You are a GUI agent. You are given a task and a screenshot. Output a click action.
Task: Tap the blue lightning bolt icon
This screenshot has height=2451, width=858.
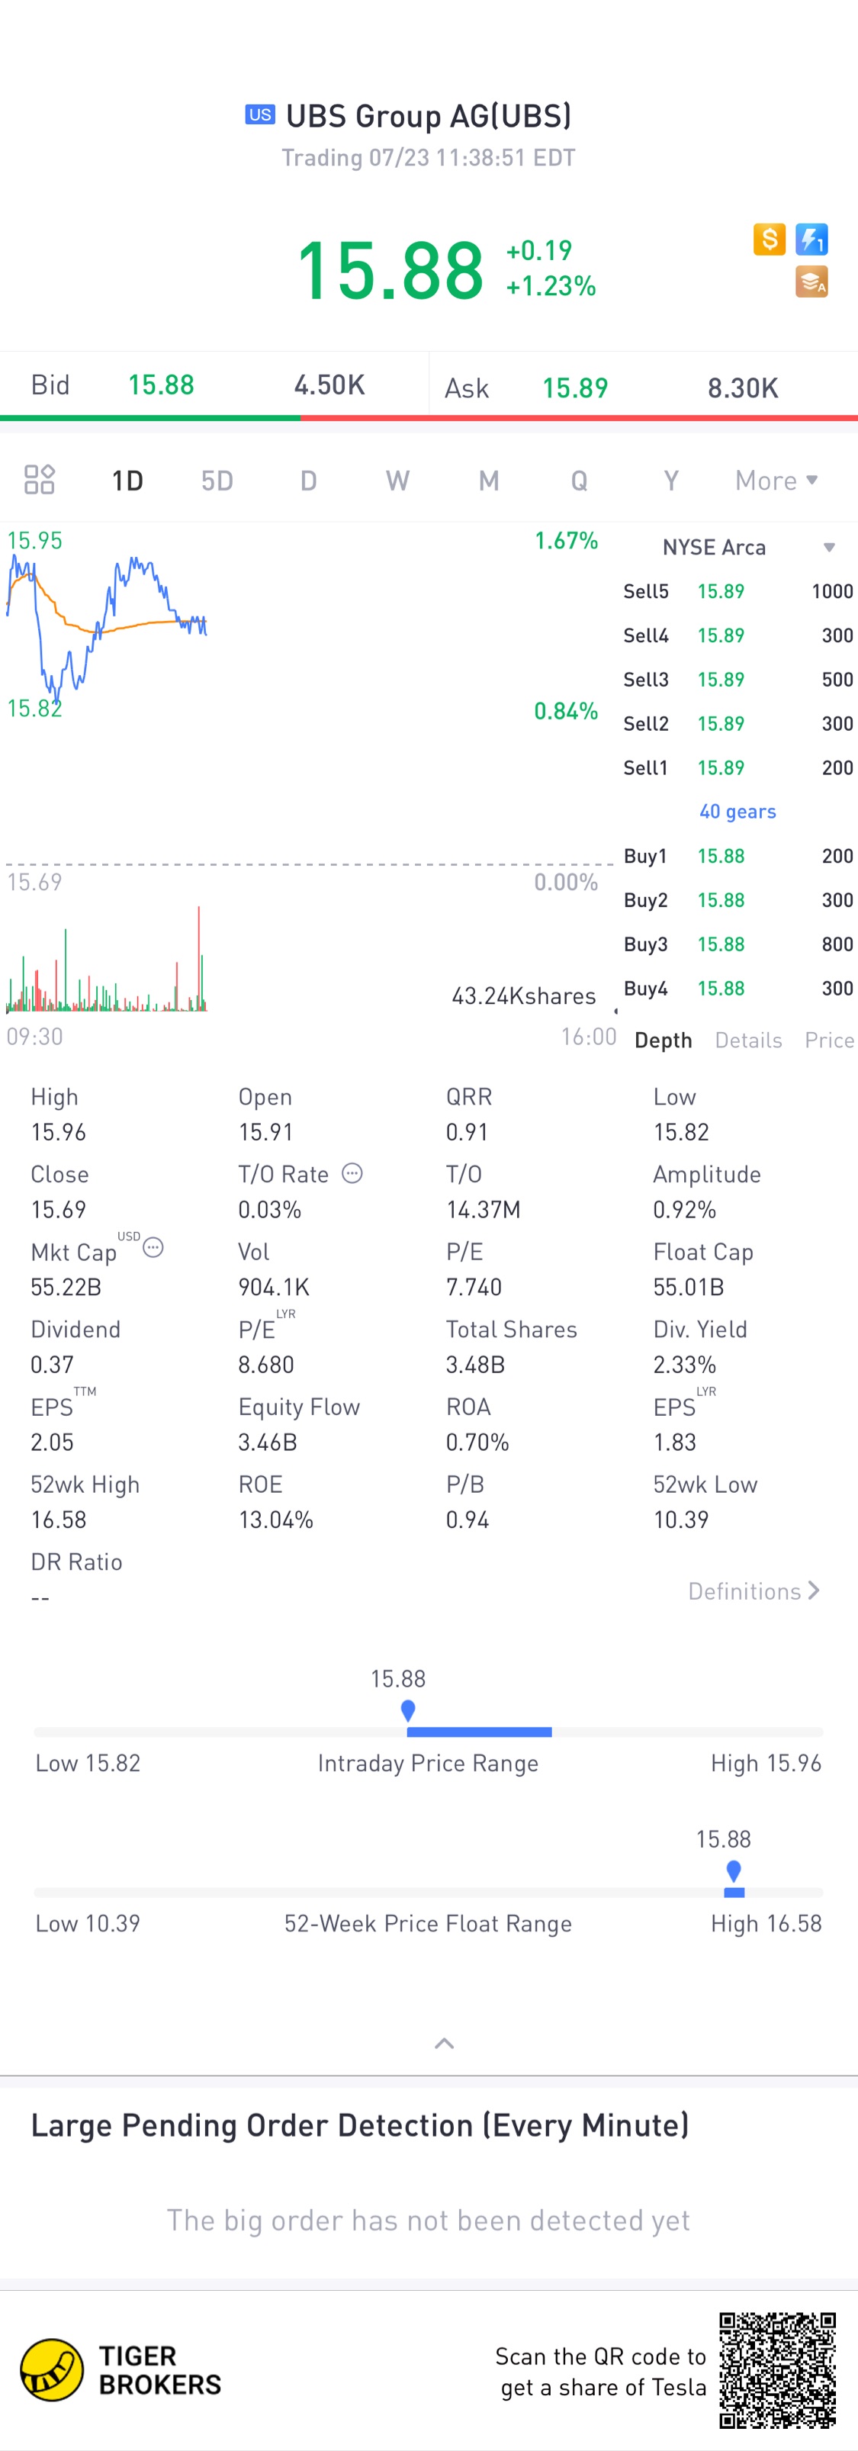coord(811,239)
